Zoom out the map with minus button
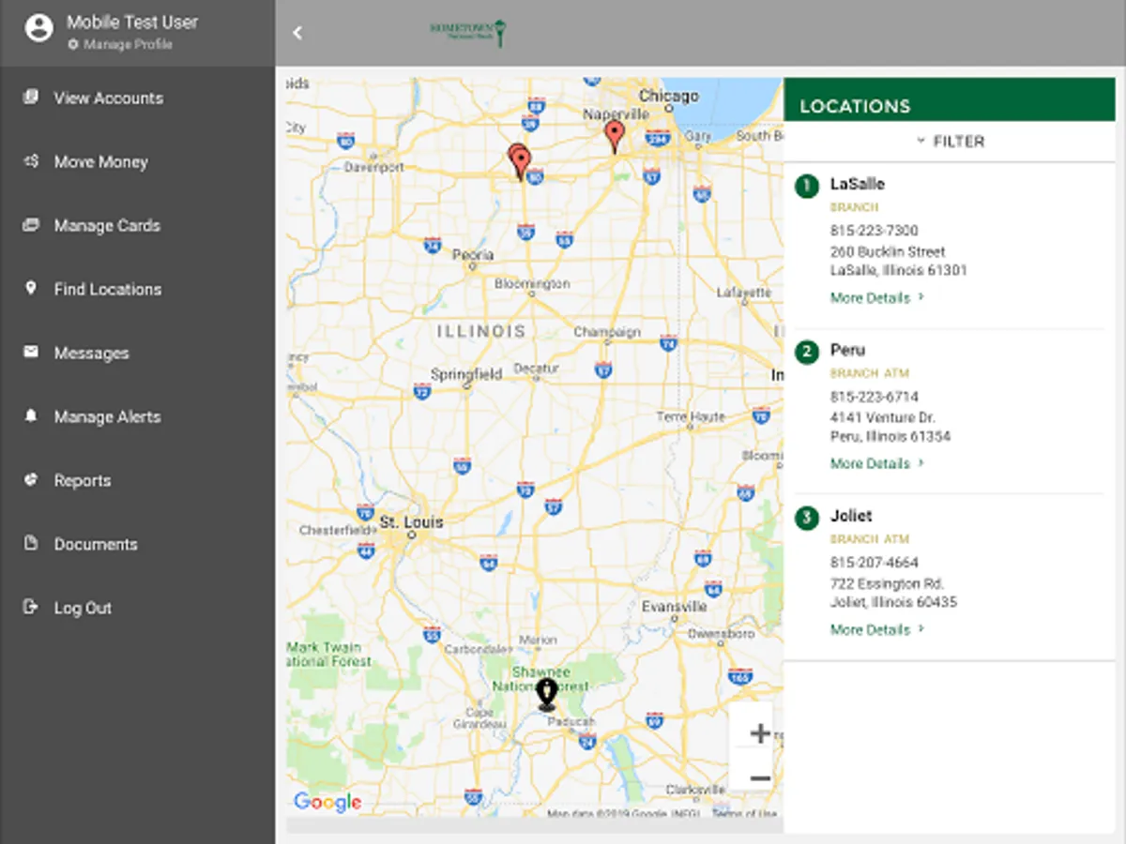 click(760, 778)
